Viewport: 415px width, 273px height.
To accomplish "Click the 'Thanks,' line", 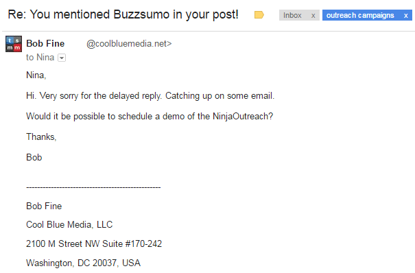I will 41,136.
